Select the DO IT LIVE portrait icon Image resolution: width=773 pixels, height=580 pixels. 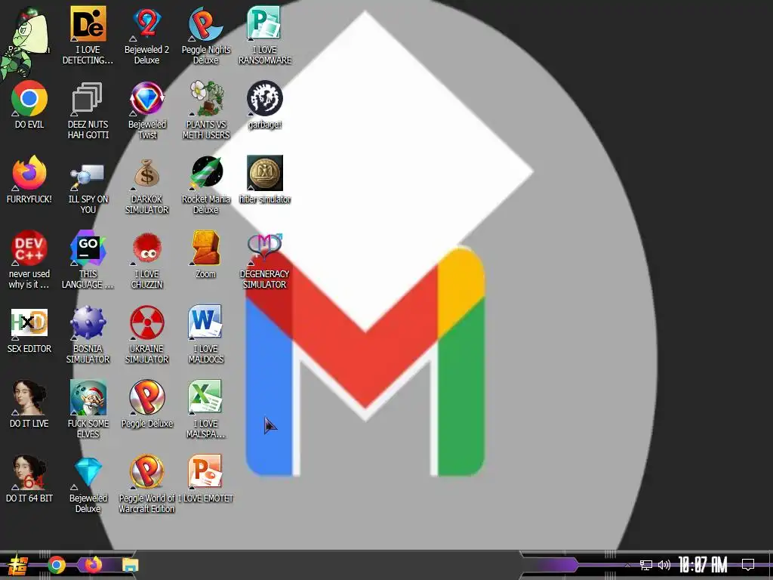point(29,397)
